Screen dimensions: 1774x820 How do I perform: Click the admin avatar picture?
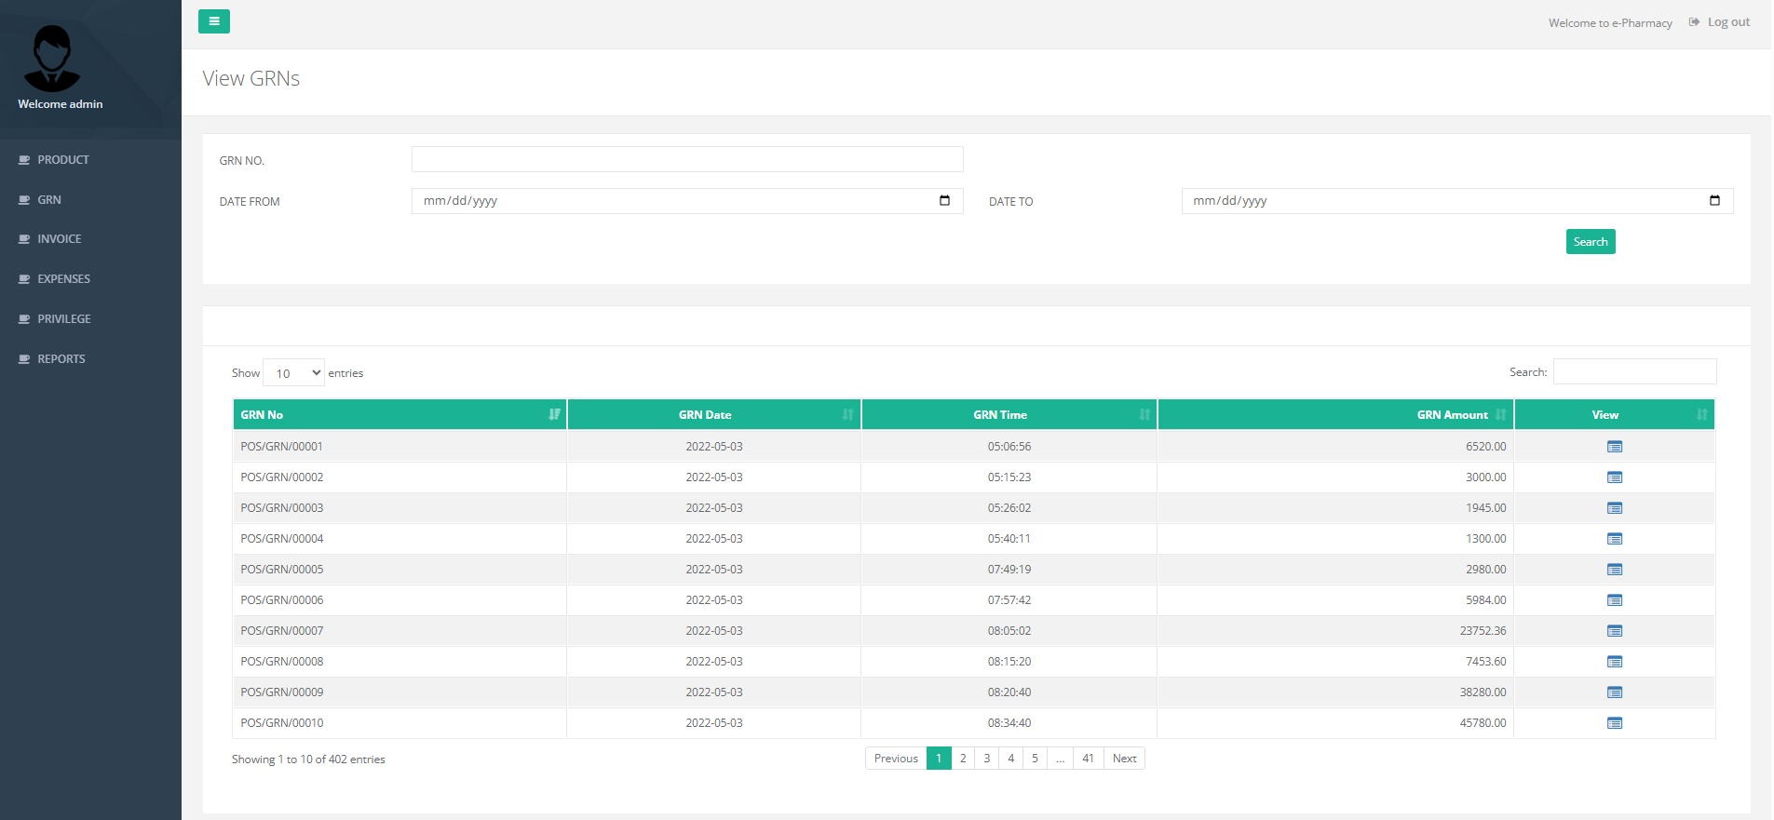[52, 58]
